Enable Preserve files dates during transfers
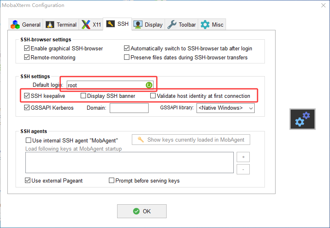Screen dimensions: 330x228 (127, 57)
